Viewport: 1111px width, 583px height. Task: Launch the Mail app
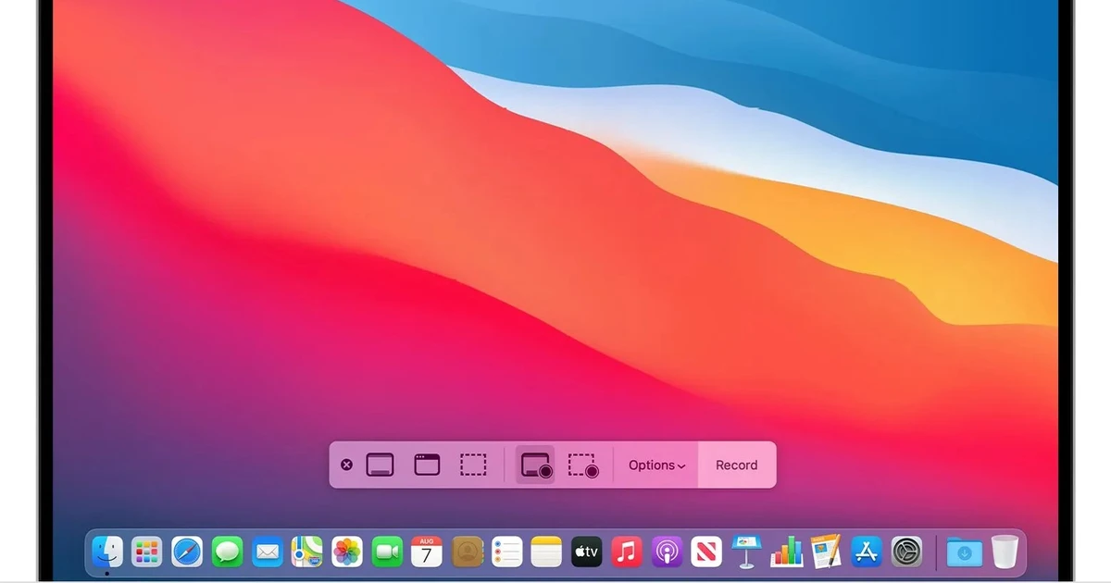(x=267, y=551)
